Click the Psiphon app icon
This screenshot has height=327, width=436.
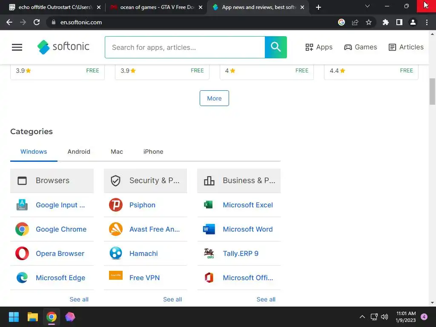[x=116, y=205]
